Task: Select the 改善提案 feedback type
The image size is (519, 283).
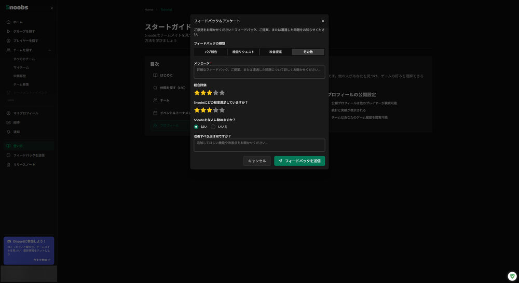Action: coord(276,52)
